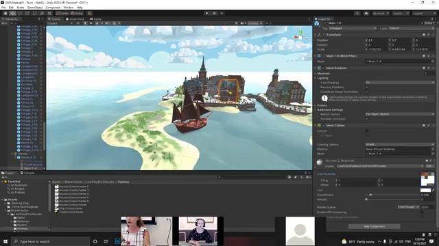Open the Component menu
Image resolution: width=439 pixels, height=246 pixels.
[53, 8]
